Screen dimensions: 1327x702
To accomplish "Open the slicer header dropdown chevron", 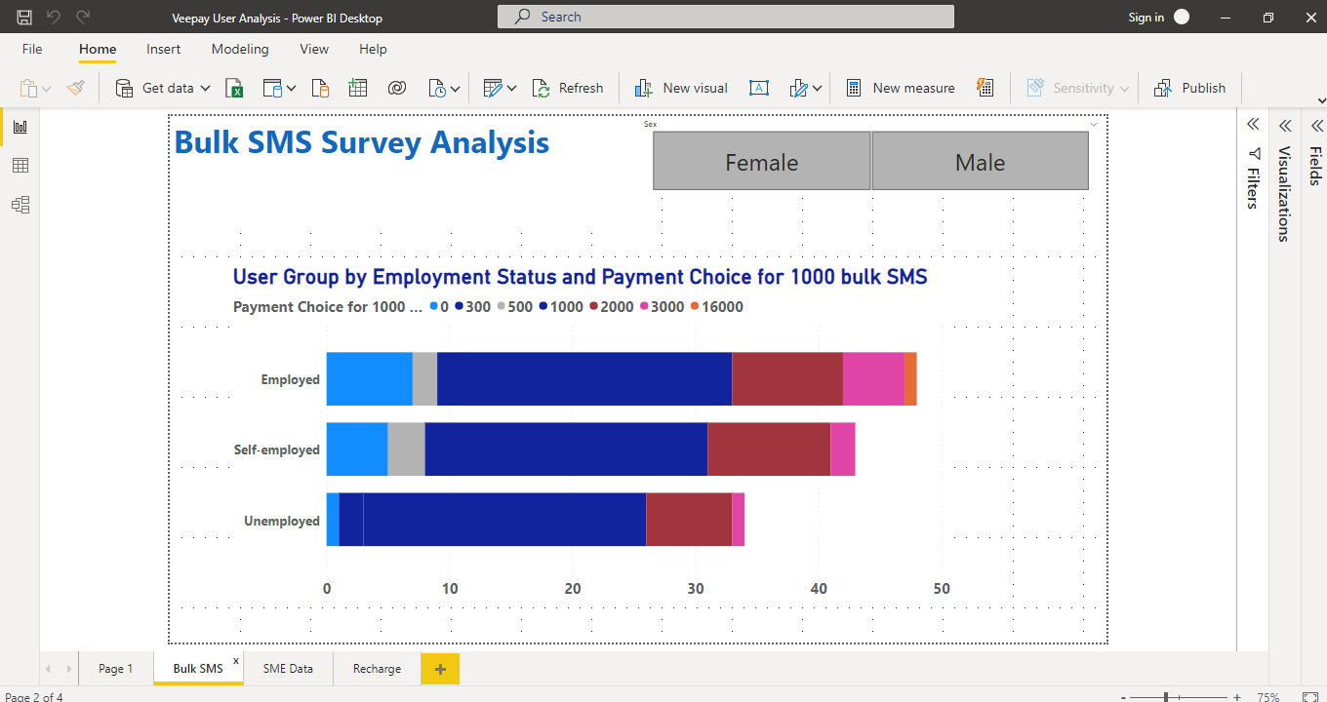I will pos(1094,124).
